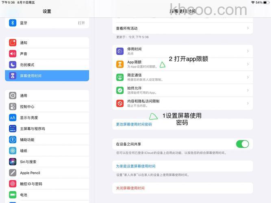
Task: Select 墙纸 in the sidebar
Action: point(47,151)
